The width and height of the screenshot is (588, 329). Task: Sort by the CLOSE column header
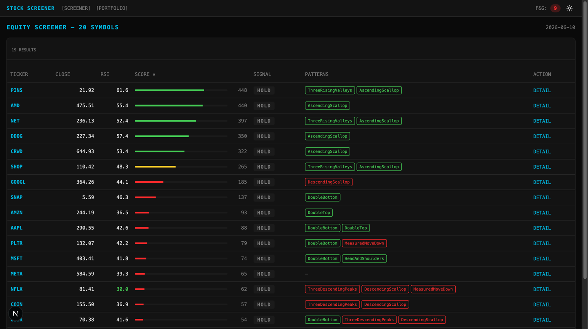click(x=63, y=74)
